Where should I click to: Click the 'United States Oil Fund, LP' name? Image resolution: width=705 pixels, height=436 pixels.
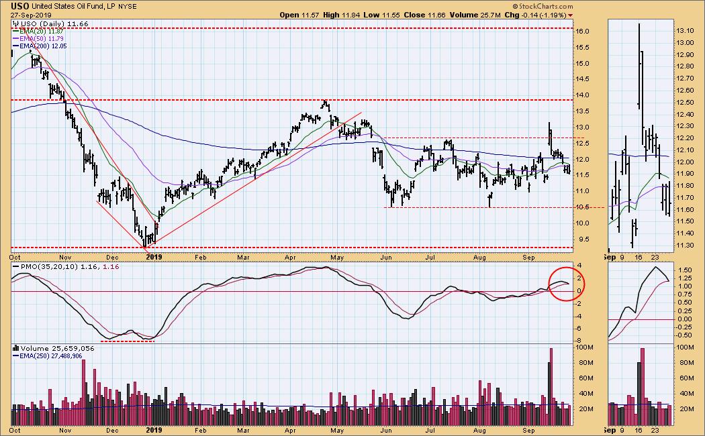(73, 6)
